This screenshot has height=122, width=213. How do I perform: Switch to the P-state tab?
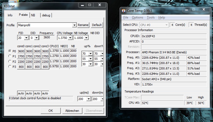tap(23, 15)
